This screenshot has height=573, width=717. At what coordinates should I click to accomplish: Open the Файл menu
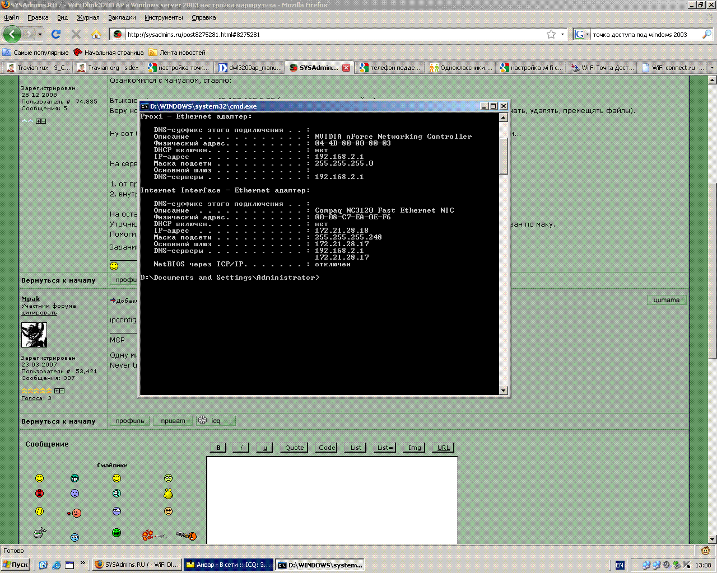click(11, 17)
